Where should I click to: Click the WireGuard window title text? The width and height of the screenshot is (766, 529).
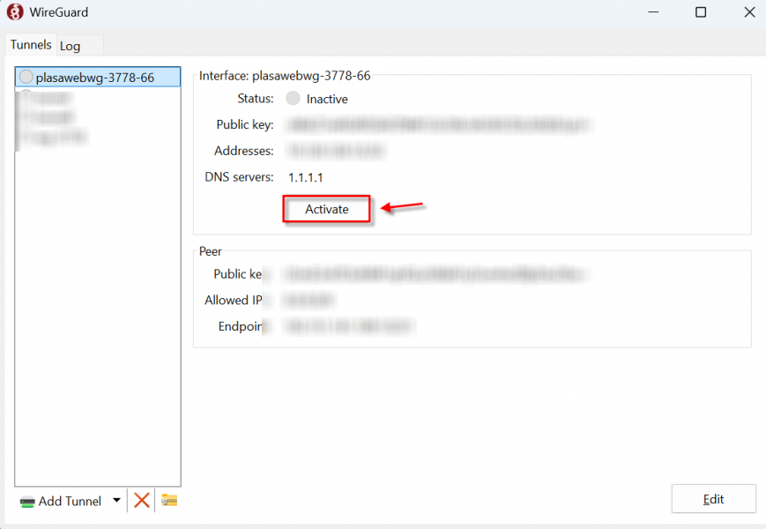(59, 12)
